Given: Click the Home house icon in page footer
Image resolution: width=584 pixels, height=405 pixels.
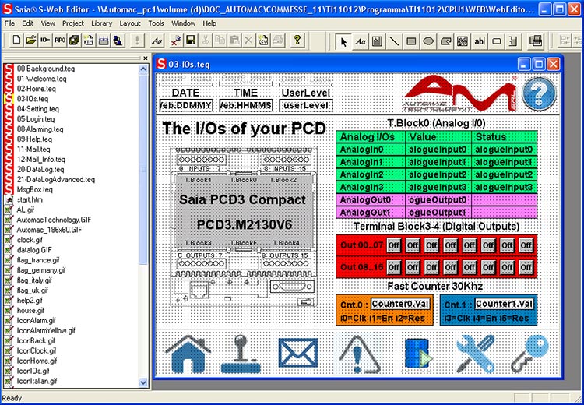Looking at the screenshot, I should [188, 354].
